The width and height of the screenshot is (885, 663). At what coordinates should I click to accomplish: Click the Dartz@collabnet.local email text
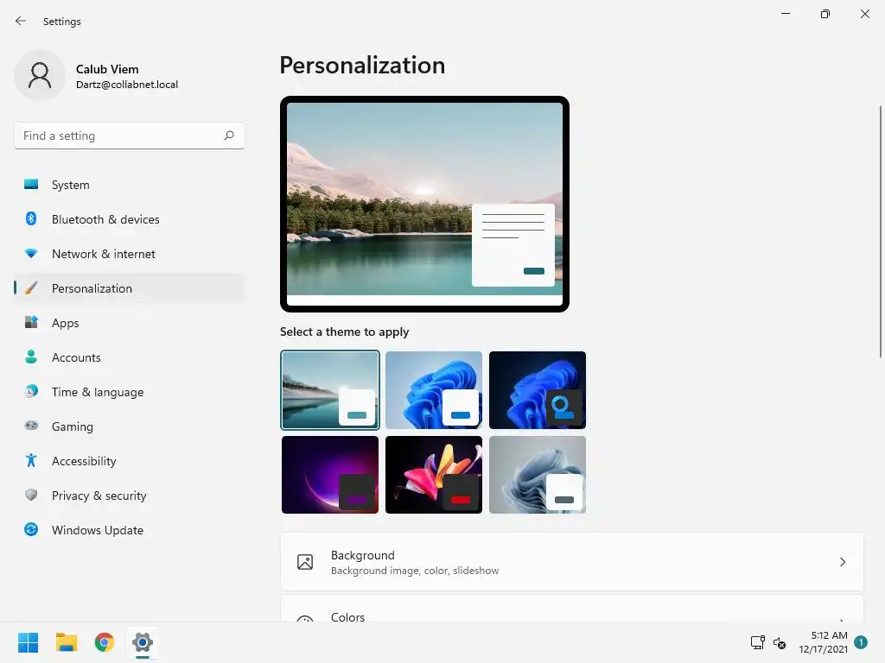tap(127, 85)
